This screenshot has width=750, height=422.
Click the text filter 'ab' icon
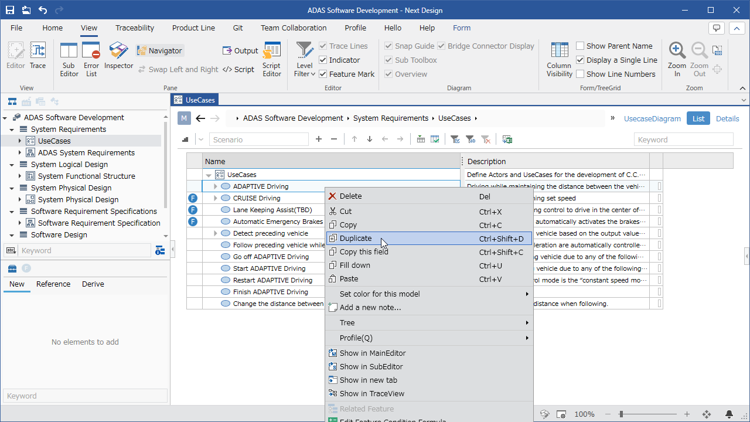click(x=470, y=139)
